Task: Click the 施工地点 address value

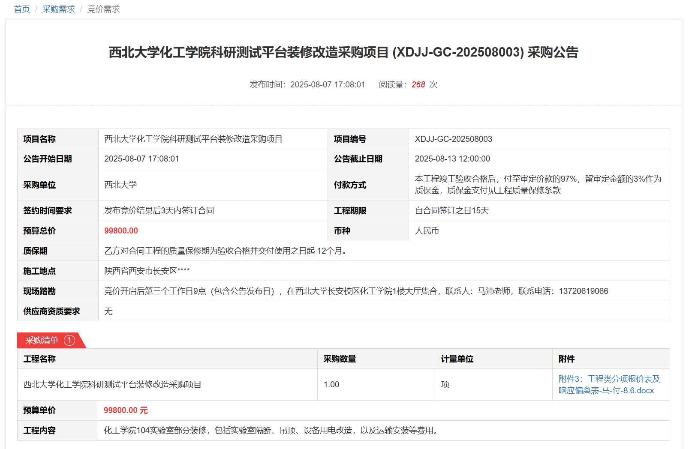Action: pos(147,271)
